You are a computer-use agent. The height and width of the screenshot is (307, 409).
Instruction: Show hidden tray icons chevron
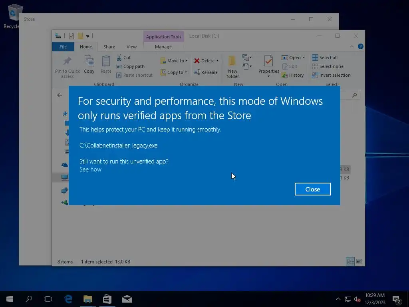[338, 299]
